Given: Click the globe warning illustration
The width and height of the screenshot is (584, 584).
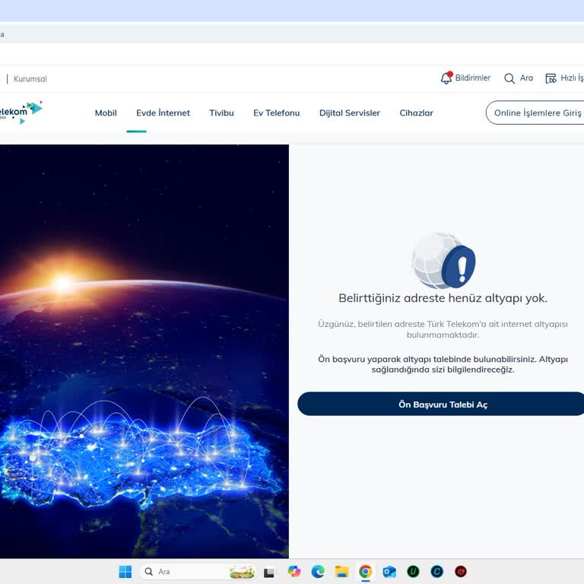Looking at the screenshot, I should click(x=443, y=260).
